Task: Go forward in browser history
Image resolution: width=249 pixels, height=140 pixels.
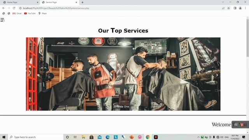Action: [x=9, y=8]
